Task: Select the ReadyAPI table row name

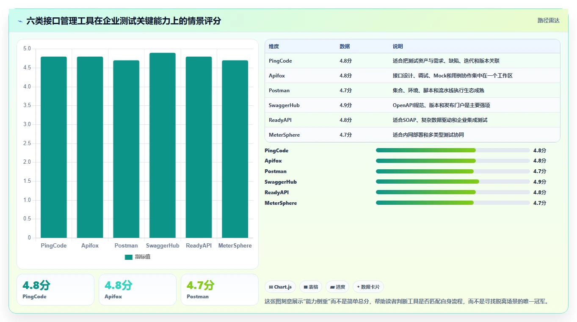Action: point(280,120)
